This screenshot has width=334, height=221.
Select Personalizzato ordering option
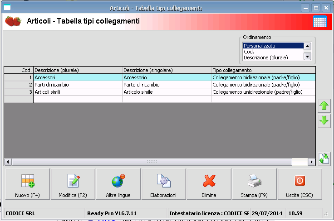[273, 46]
